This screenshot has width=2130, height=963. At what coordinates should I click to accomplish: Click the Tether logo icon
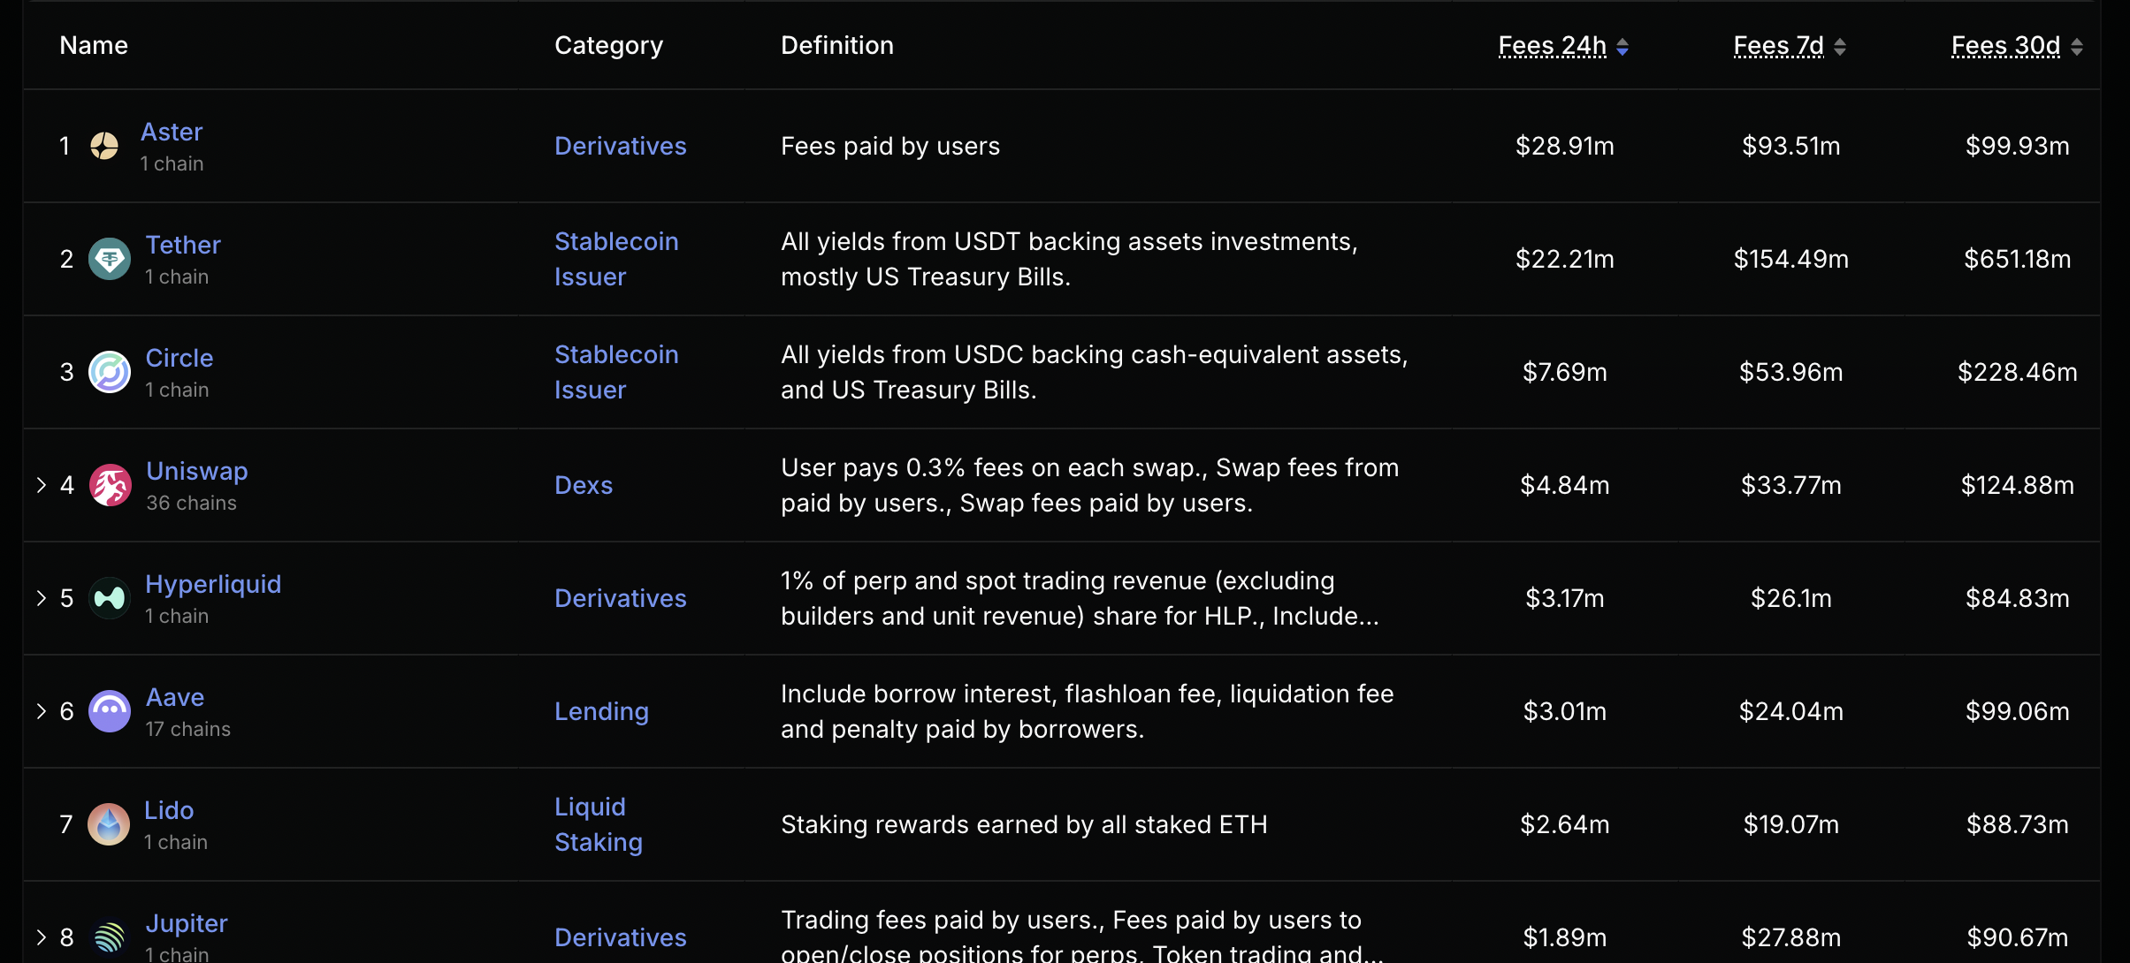[110, 259]
